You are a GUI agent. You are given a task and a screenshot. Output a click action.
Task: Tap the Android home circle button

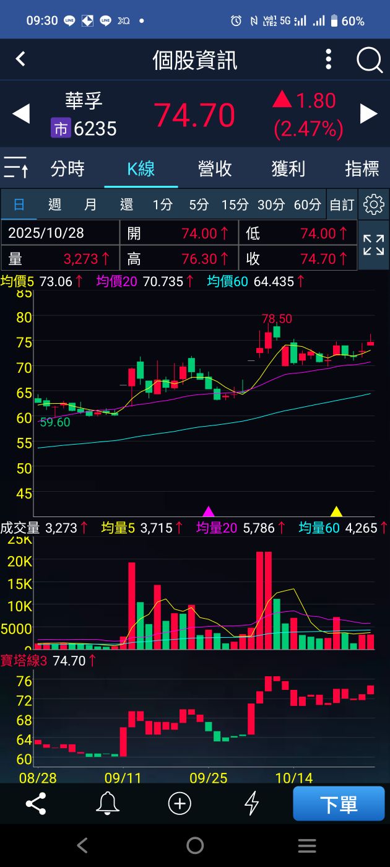pyautogui.click(x=195, y=845)
